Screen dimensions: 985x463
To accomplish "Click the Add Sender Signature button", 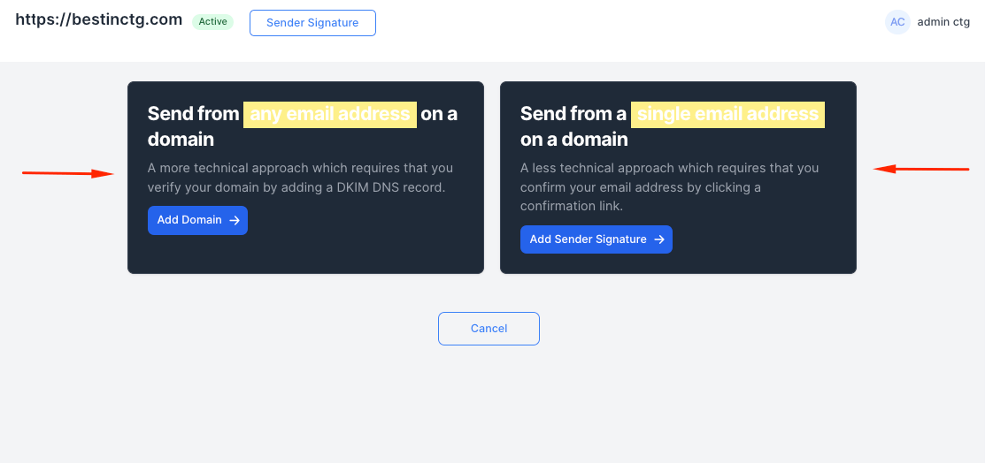I will [596, 239].
